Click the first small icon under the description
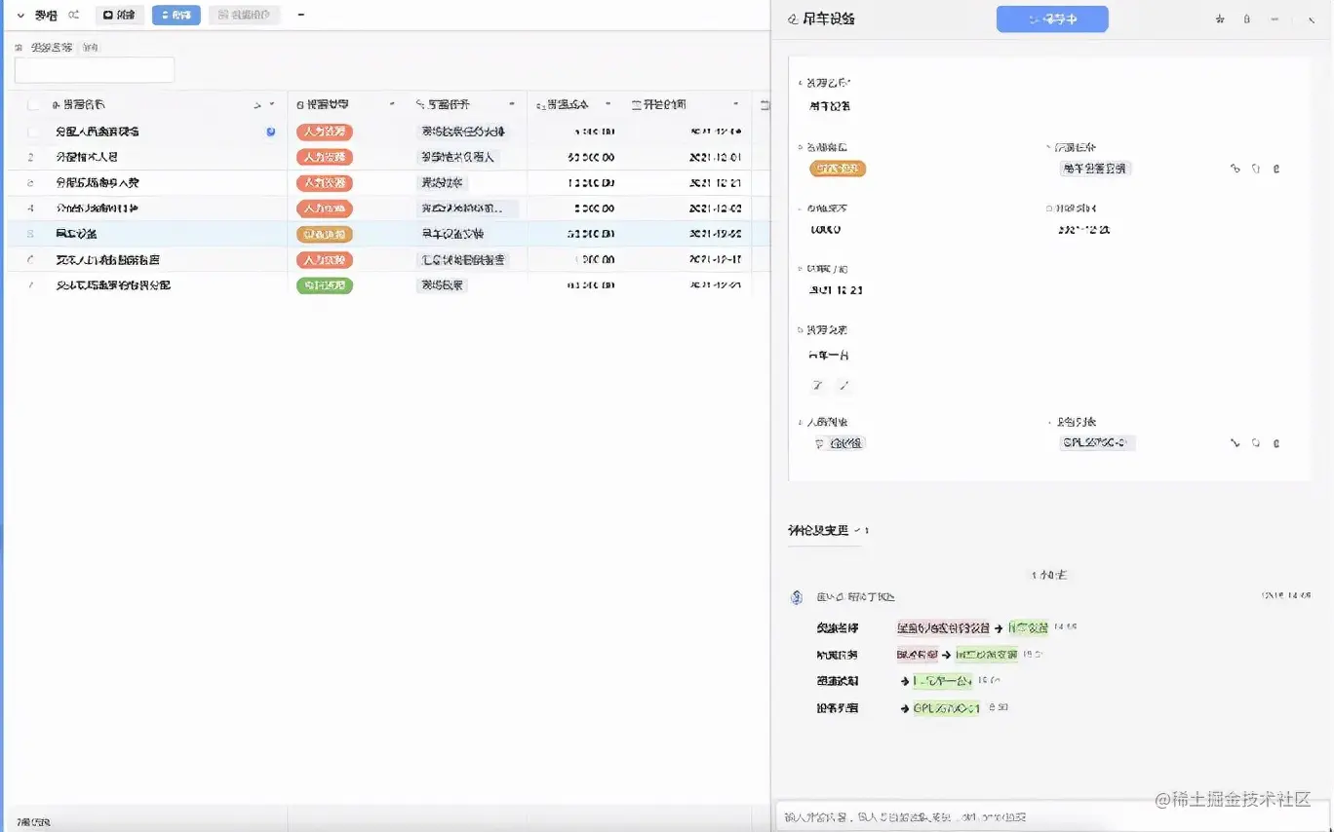The width and height of the screenshot is (1334, 832). [x=817, y=386]
